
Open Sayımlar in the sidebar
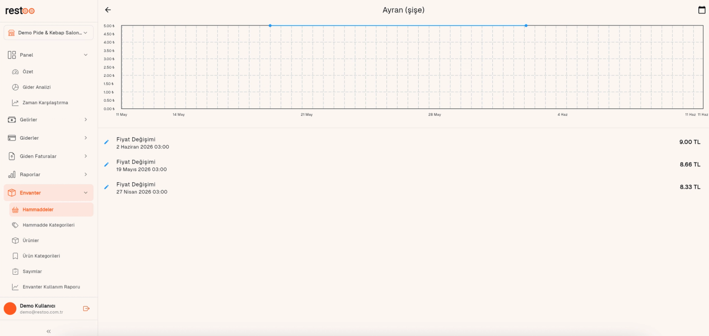[51, 272]
